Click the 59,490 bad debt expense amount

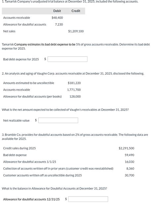[130, 155]
